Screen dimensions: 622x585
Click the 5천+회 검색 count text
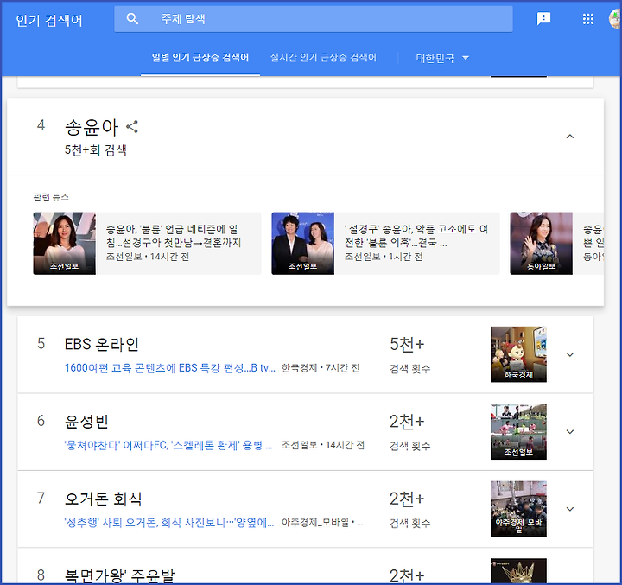pyautogui.click(x=96, y=150)
